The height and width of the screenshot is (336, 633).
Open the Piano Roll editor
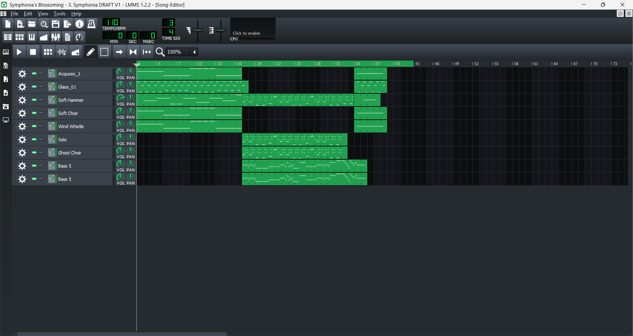coord(32,37)
